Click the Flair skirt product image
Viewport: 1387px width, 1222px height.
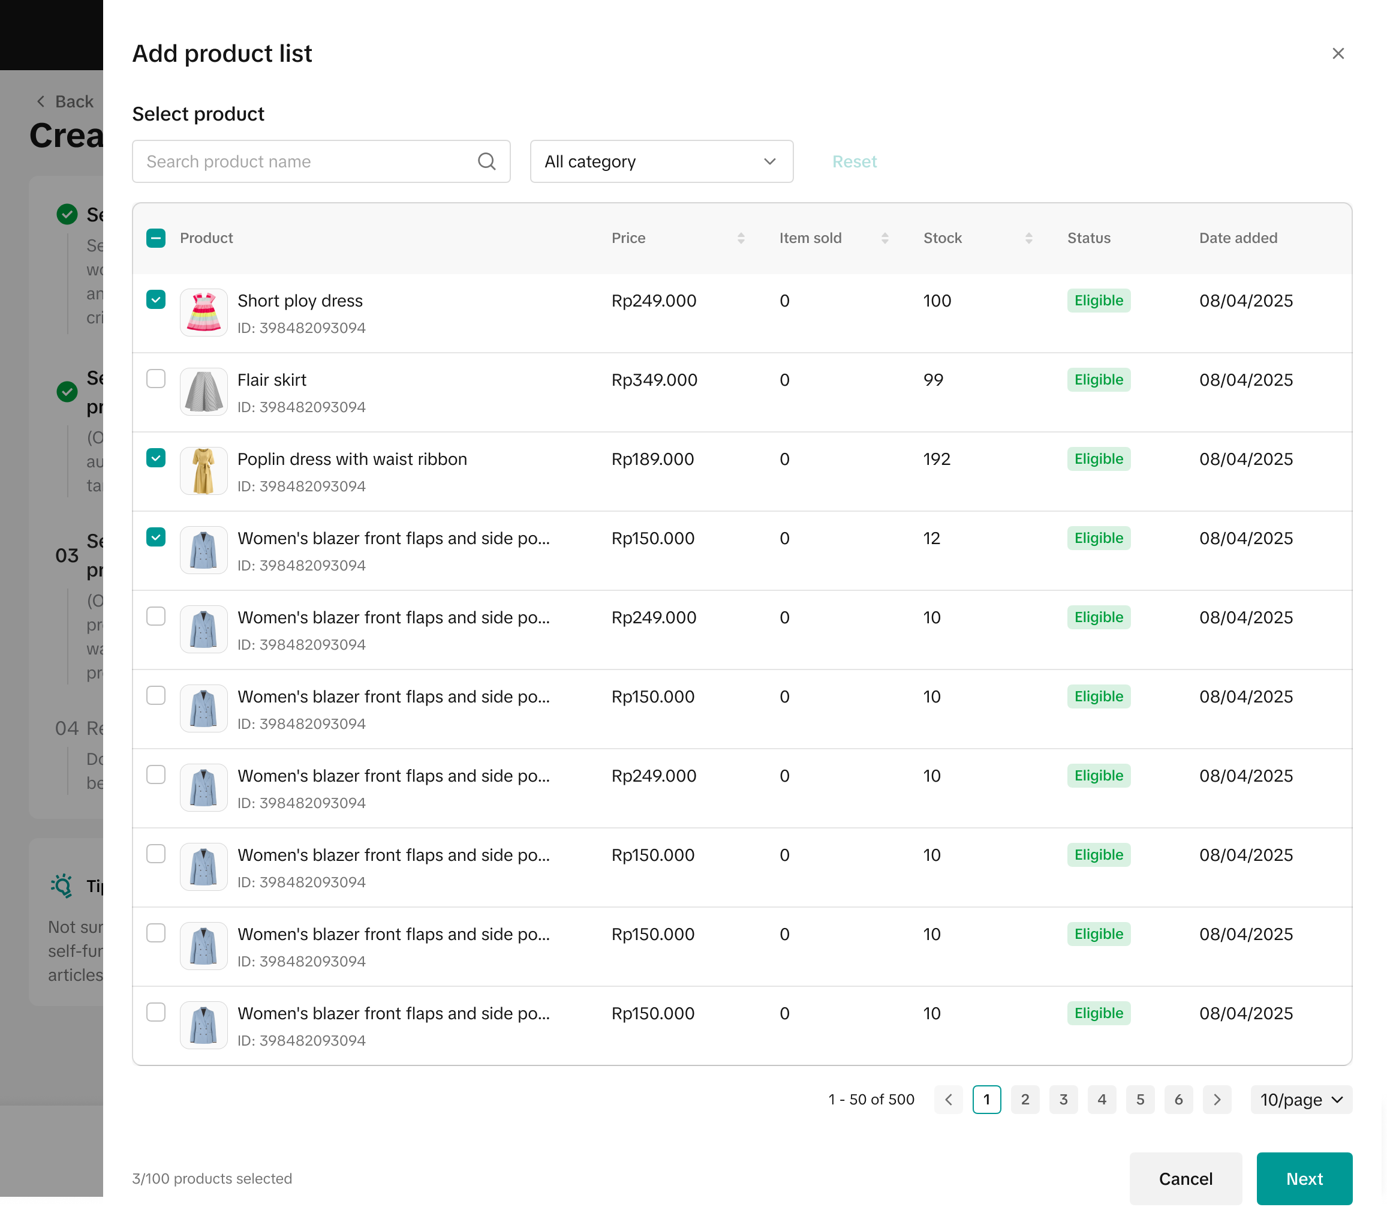pyautogui.click(x=203, y=392)
